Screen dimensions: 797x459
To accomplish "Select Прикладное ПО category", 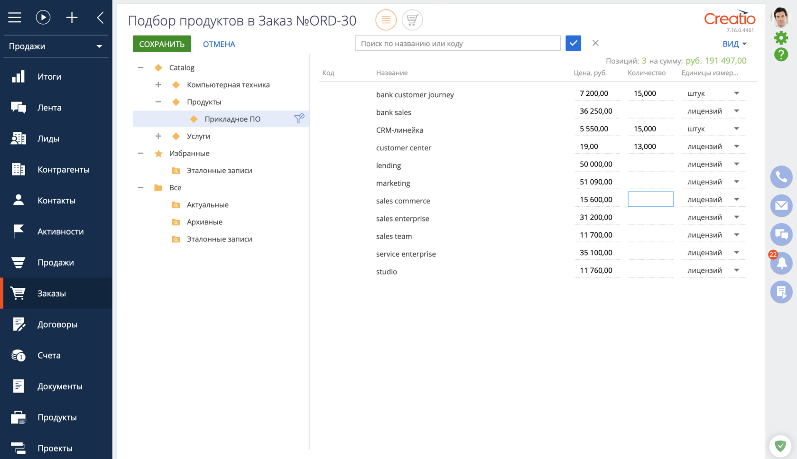I will pyautogui.click(x=232, y=119).
